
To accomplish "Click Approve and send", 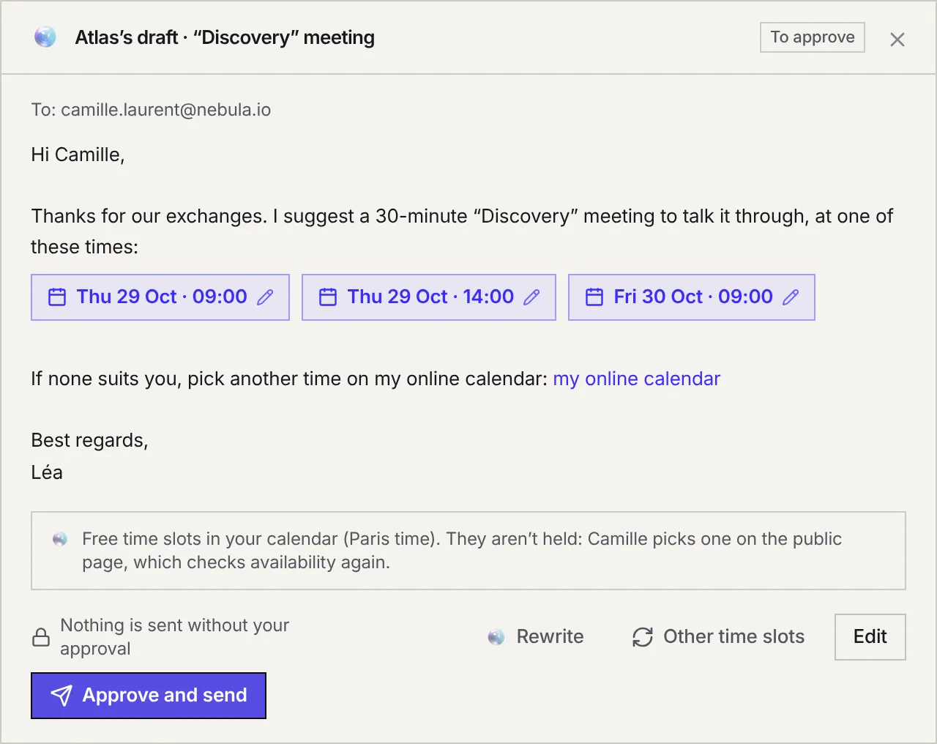I will (149, 696).
